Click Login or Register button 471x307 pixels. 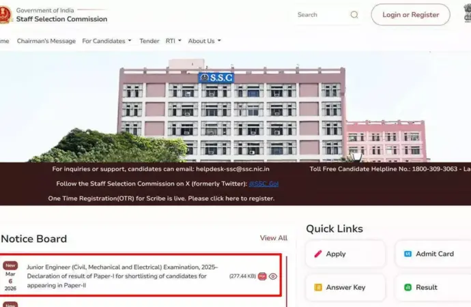(410, 14)
